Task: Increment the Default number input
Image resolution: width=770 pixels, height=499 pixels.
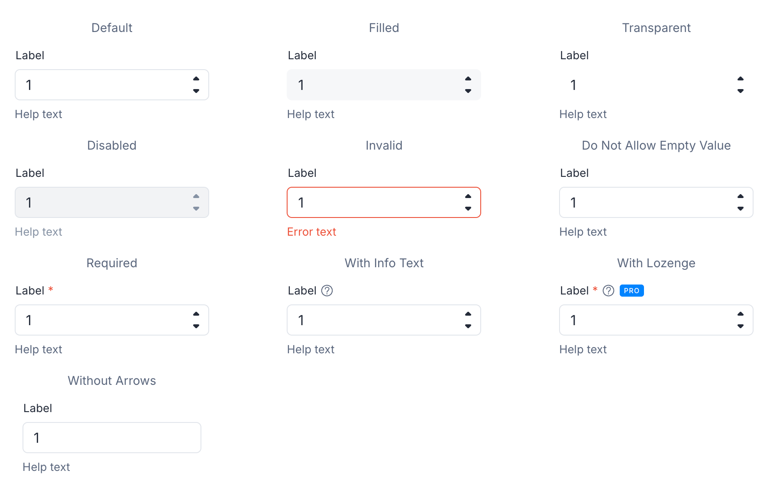Action: [x=196, y=79]
